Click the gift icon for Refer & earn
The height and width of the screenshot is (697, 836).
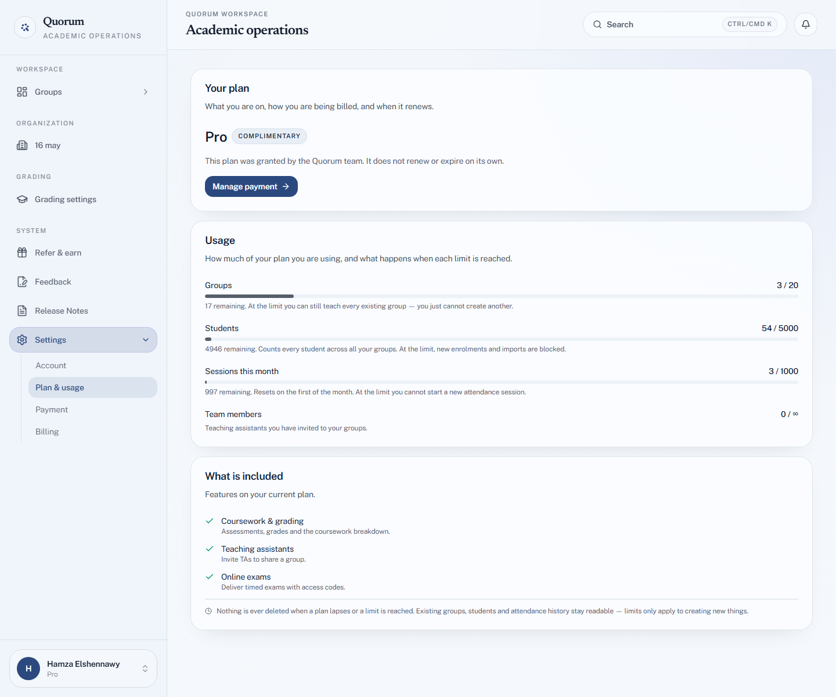tap(22, 253)
